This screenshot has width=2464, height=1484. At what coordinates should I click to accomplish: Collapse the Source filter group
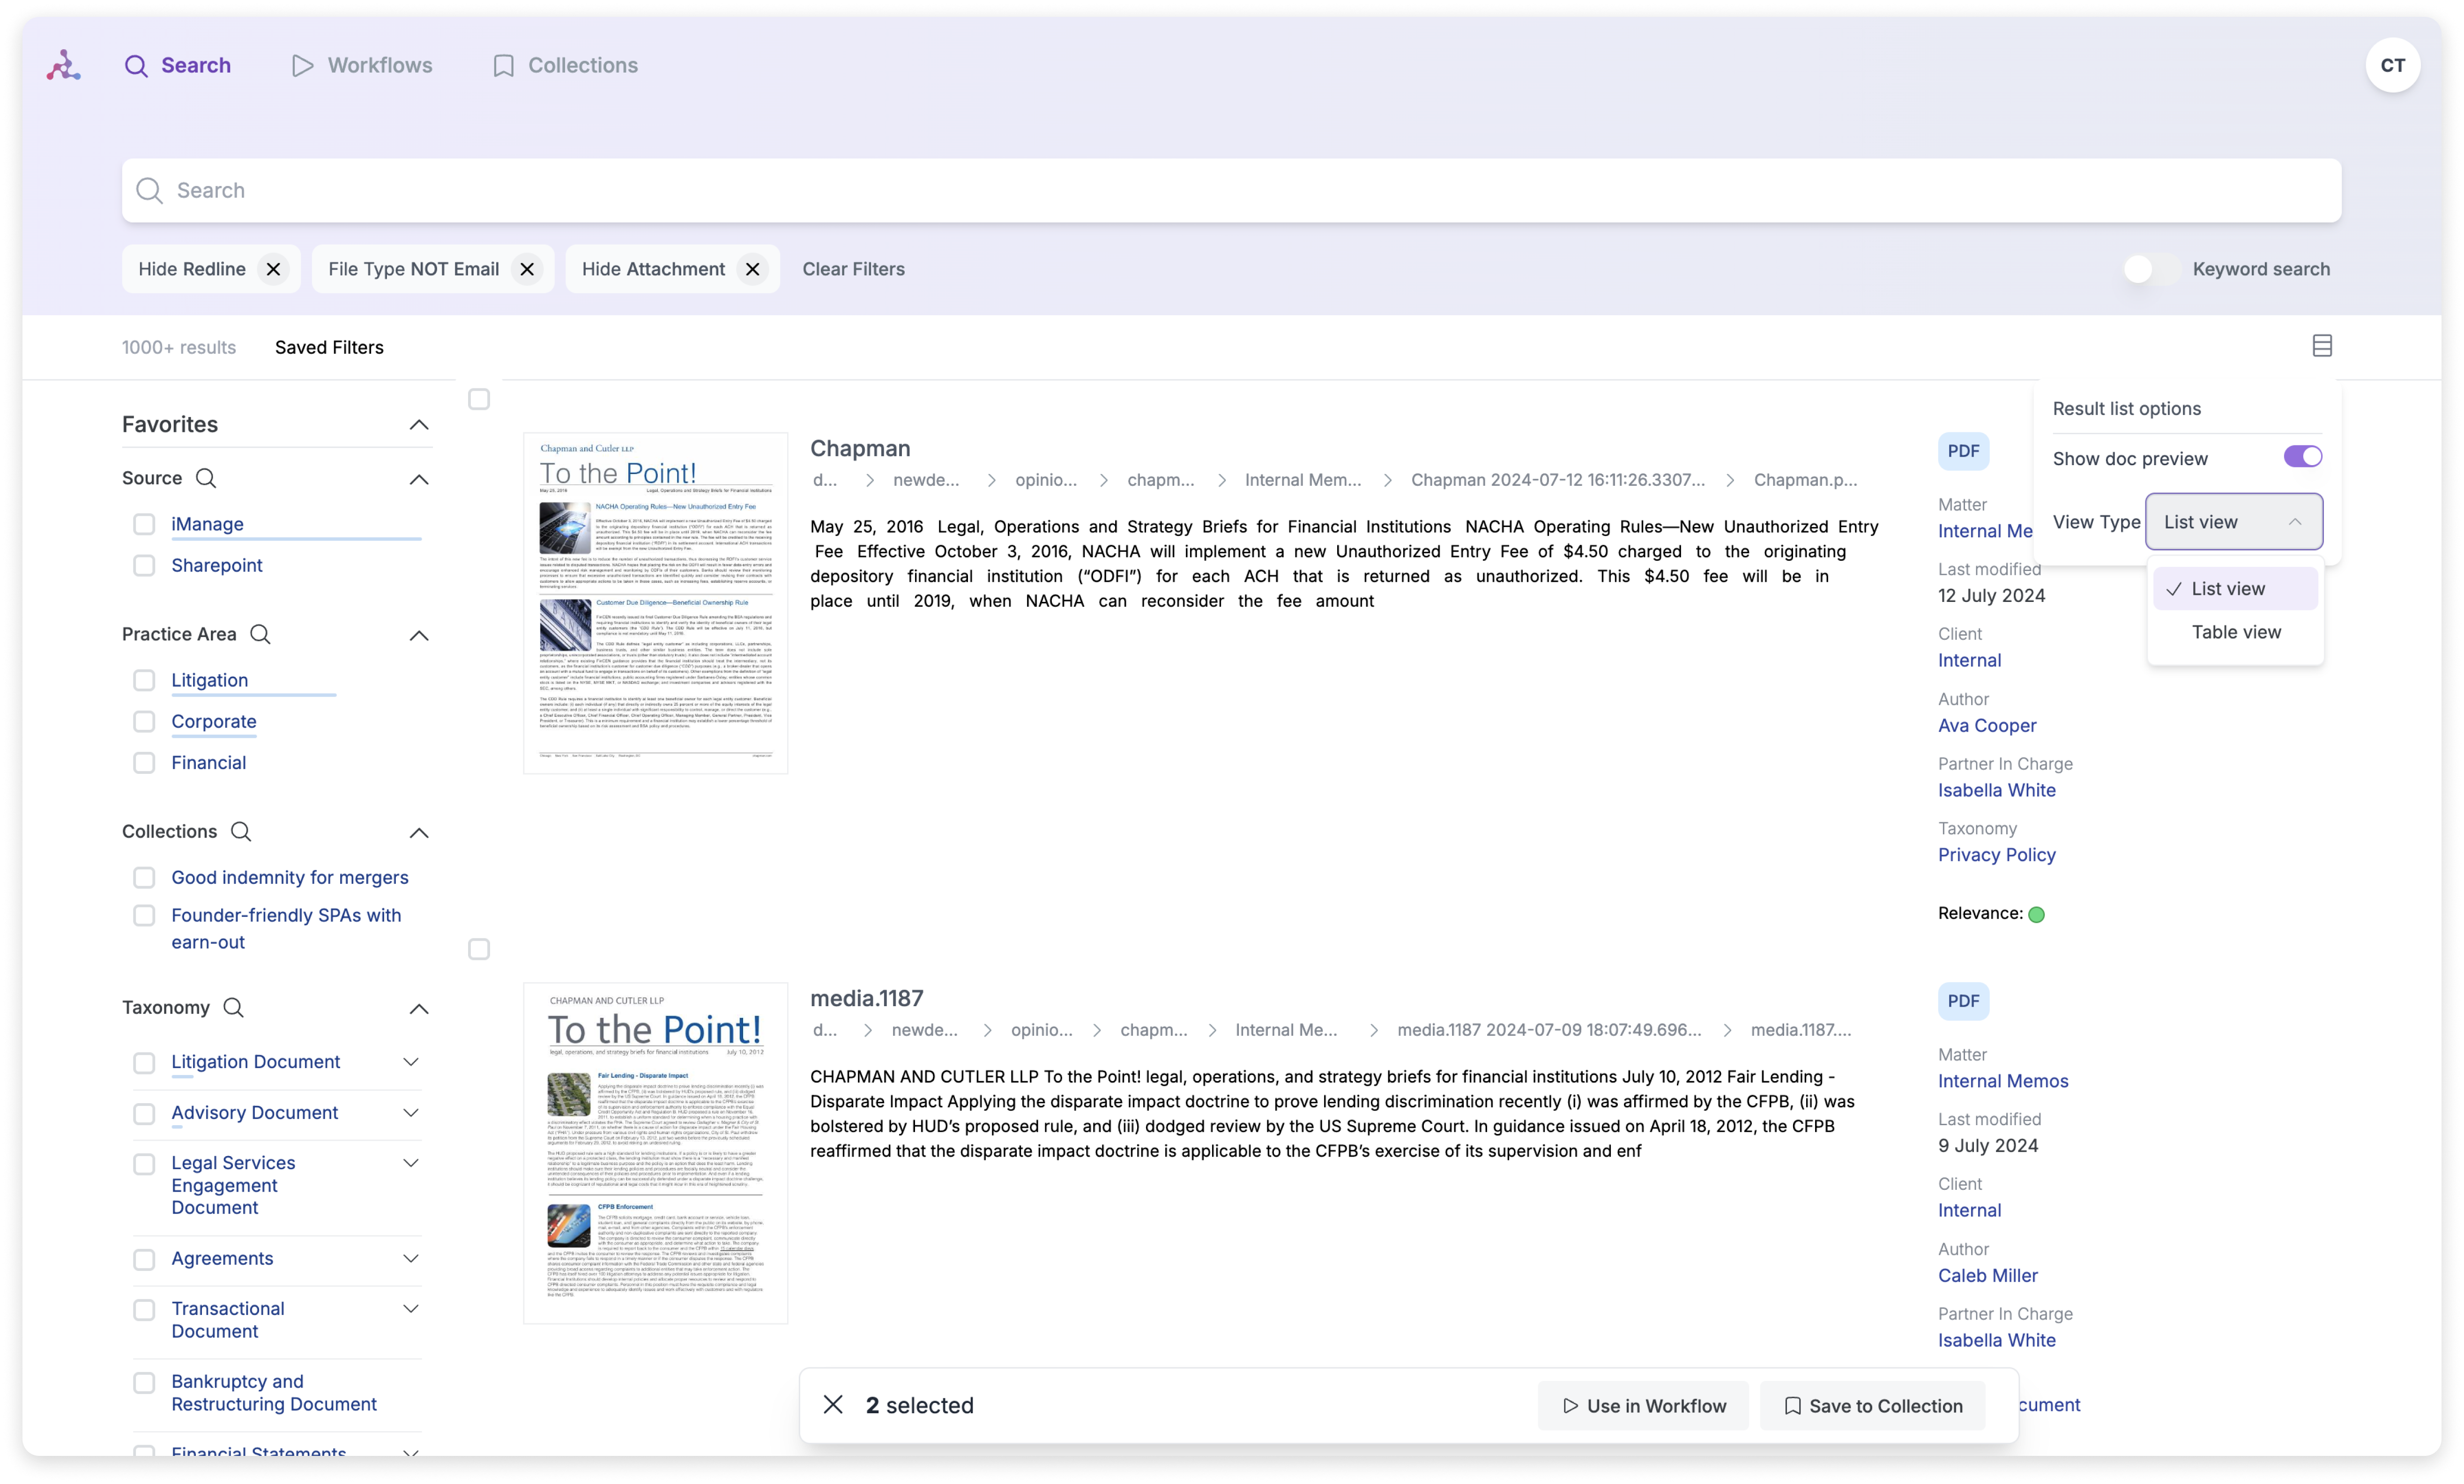[419, 479]
